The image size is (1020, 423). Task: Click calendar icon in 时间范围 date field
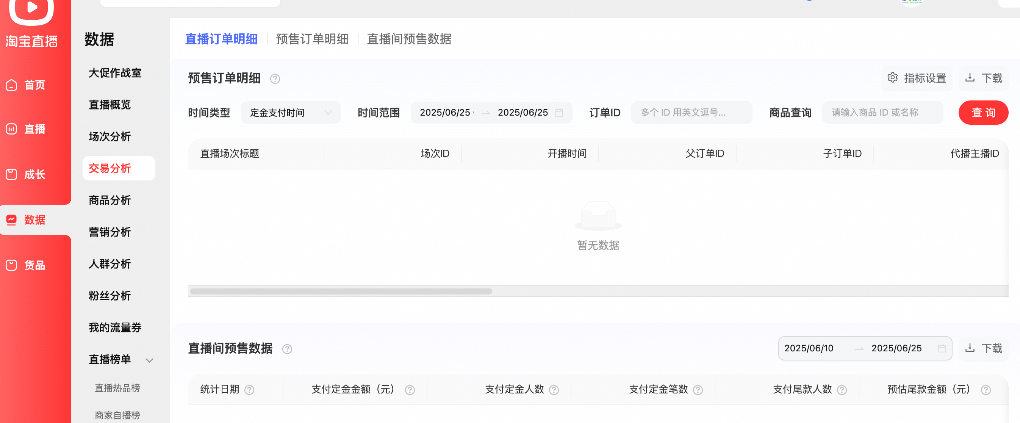(559, 113)
